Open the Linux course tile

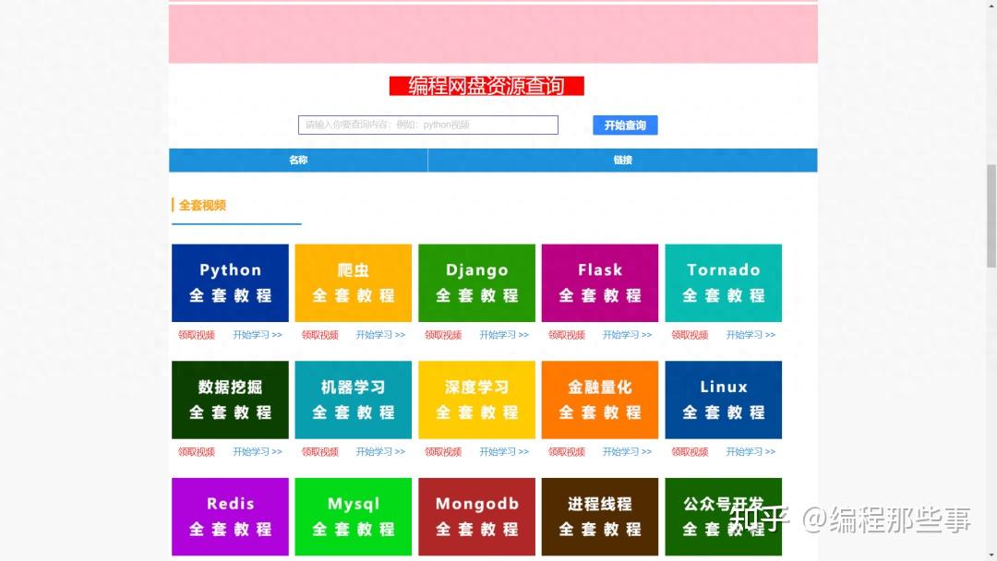pos(723,400)
